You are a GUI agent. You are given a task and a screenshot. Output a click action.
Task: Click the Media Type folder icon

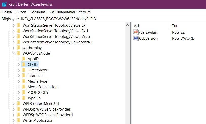point(24,81)
